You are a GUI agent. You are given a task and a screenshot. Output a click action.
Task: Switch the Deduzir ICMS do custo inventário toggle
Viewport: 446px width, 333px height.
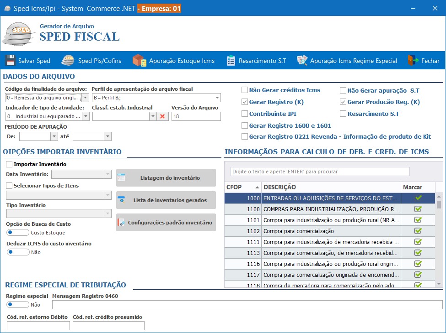click(17, 252)
